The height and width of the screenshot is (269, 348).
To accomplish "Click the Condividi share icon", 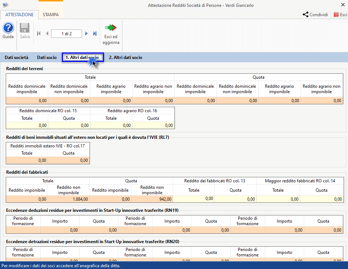I will pyautogui.click(x=306, y=15).
